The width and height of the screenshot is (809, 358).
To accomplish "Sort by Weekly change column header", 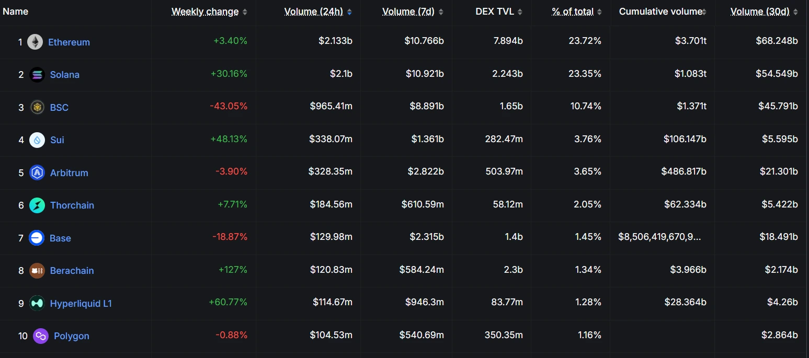I will click(209, 11).
